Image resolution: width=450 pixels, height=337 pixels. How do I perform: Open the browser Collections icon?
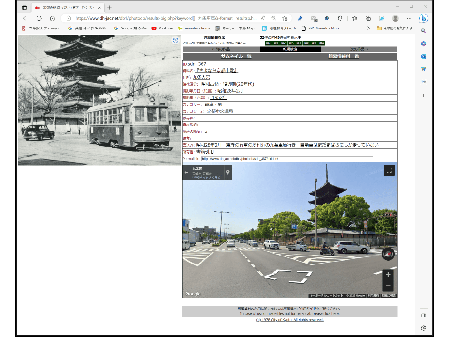tap(368, 18)
